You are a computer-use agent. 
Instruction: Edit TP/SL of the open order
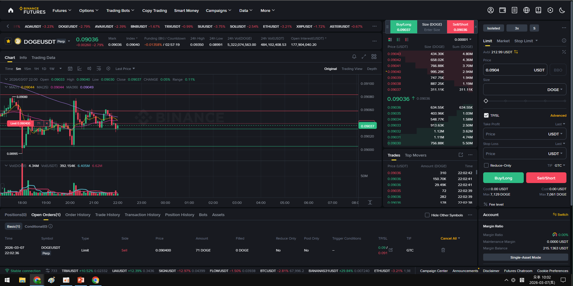[391, 250]
